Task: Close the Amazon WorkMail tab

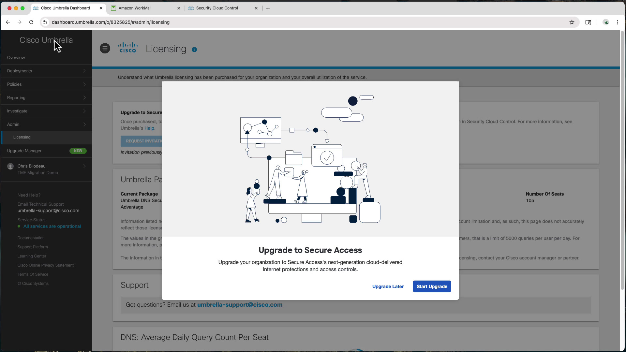Action: coord(179,8)
